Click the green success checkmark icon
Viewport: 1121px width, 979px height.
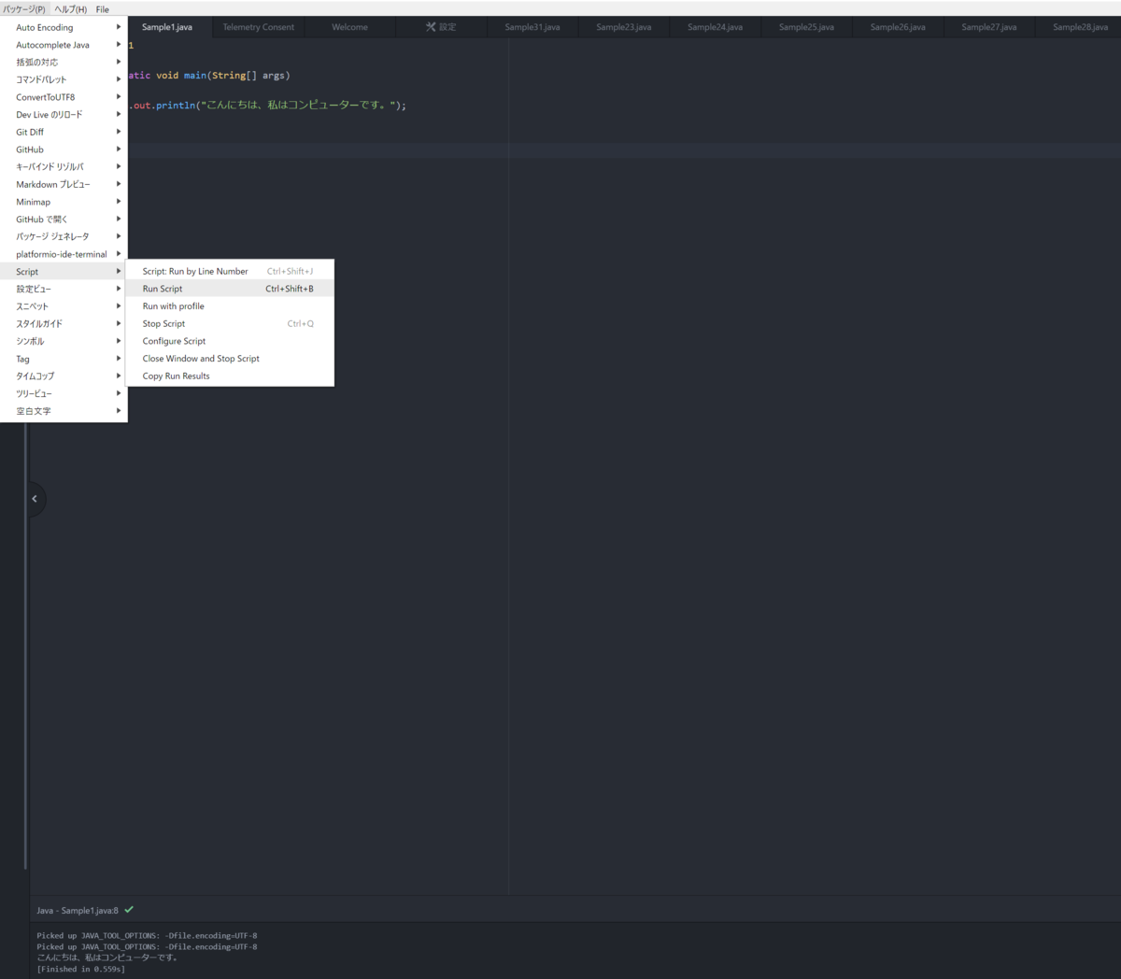click(129, 909)
